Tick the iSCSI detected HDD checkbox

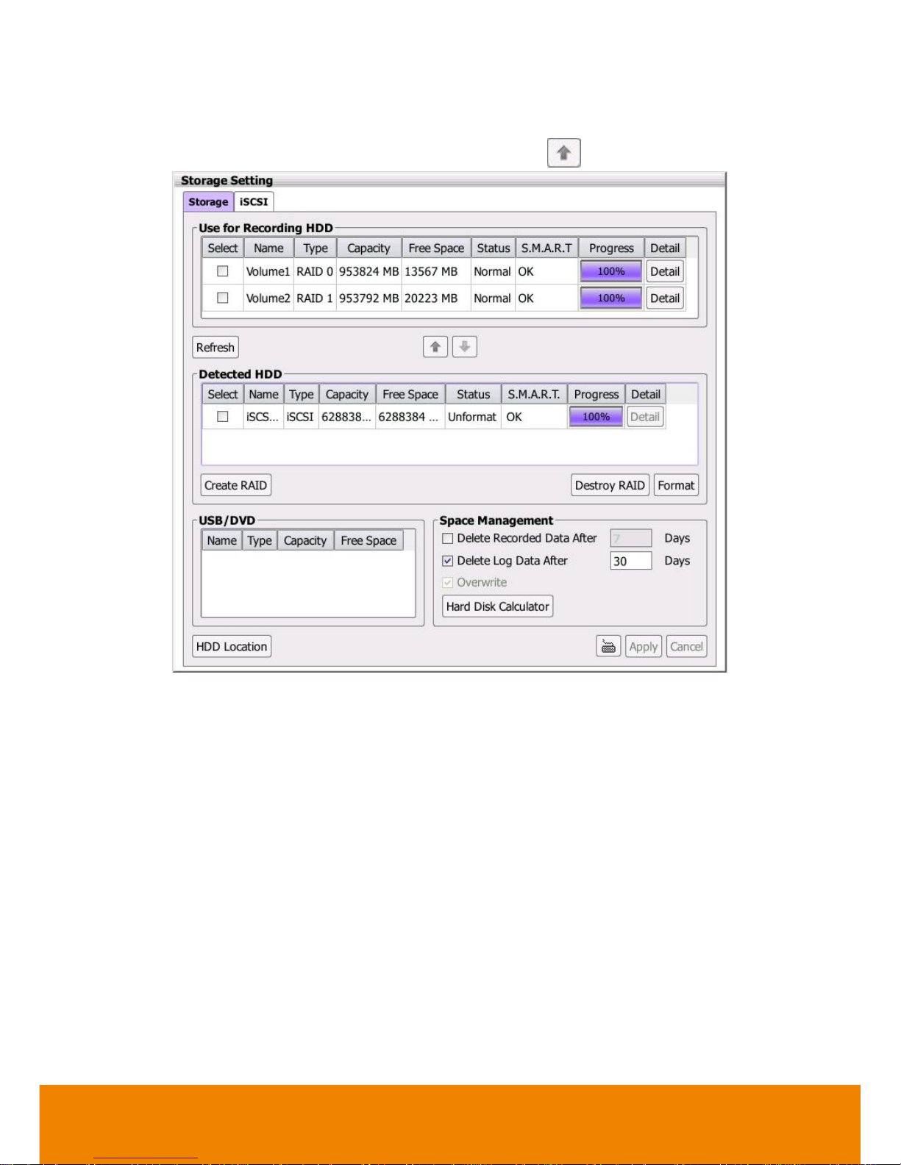(222, 417)
